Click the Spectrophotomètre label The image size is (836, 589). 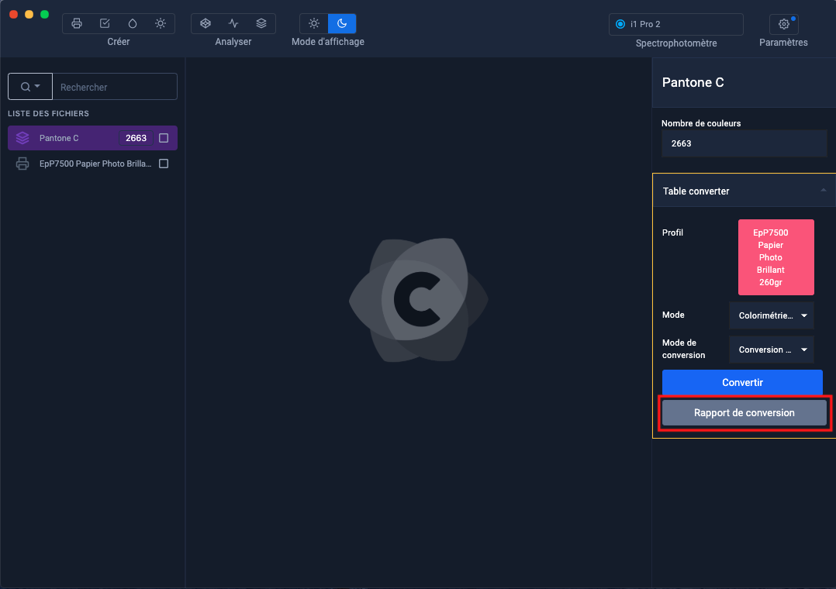click(676, 43)
